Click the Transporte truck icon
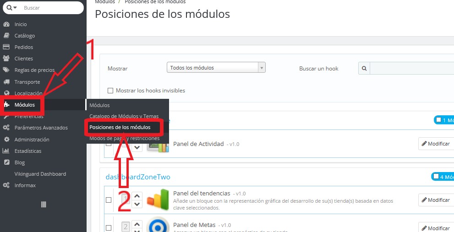Screen dimensions: 454x232 [x=6, y=82]
